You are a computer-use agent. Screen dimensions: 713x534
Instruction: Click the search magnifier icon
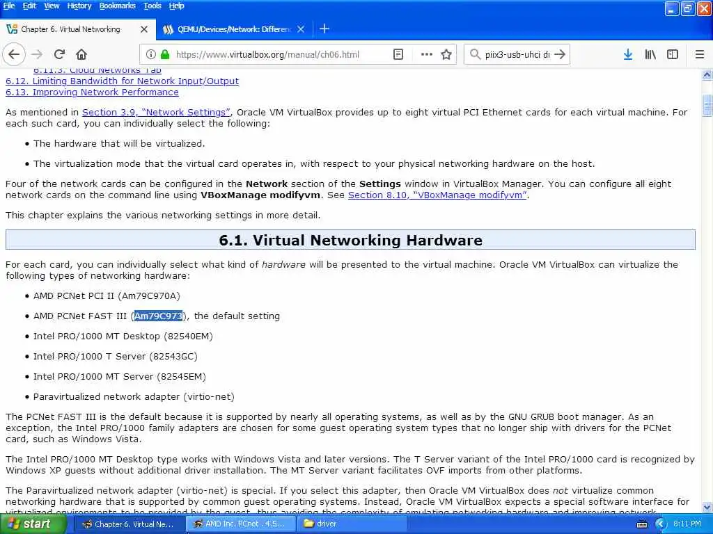click(x=475, y=54)
